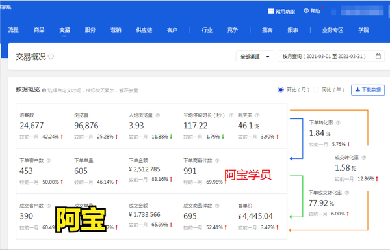Click the help icon next to 下单客户数
Image resolution: width=390 pixels, height=250 pixels.
coord(49,161)
